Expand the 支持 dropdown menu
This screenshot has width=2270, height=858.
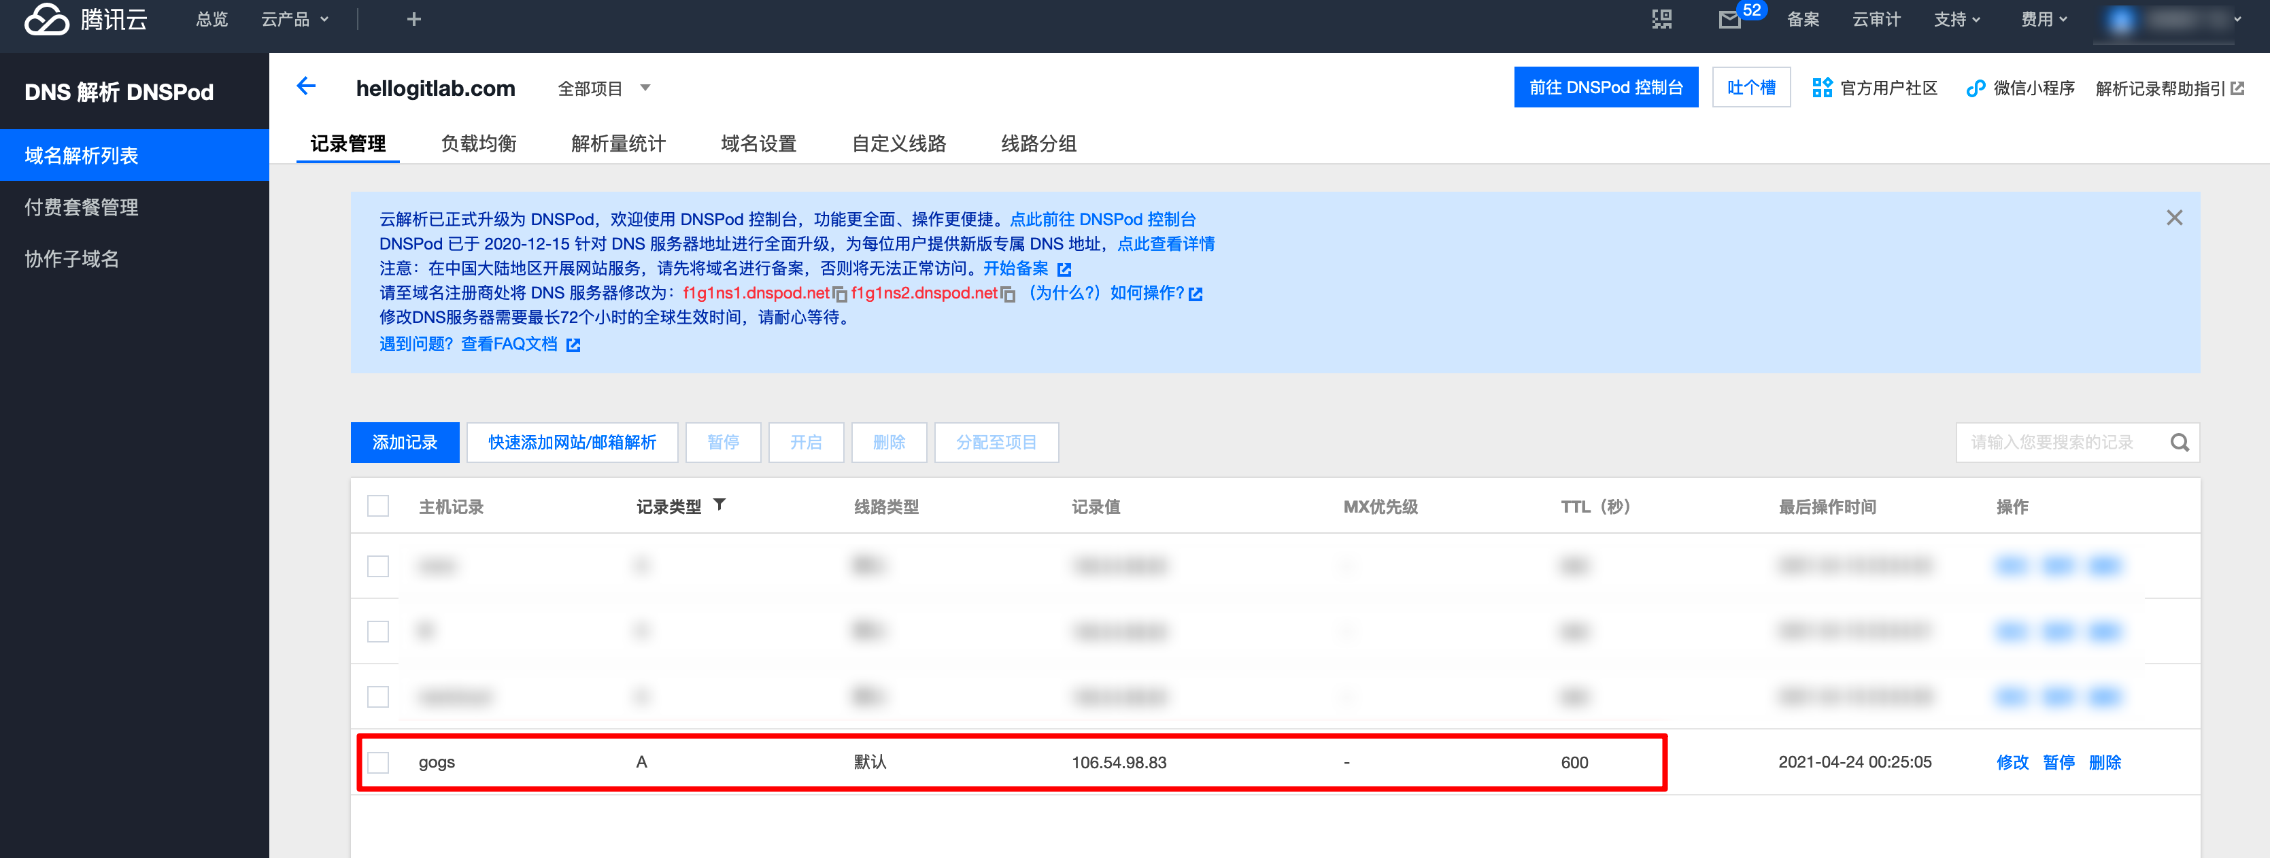click(x=1956, y=20)
